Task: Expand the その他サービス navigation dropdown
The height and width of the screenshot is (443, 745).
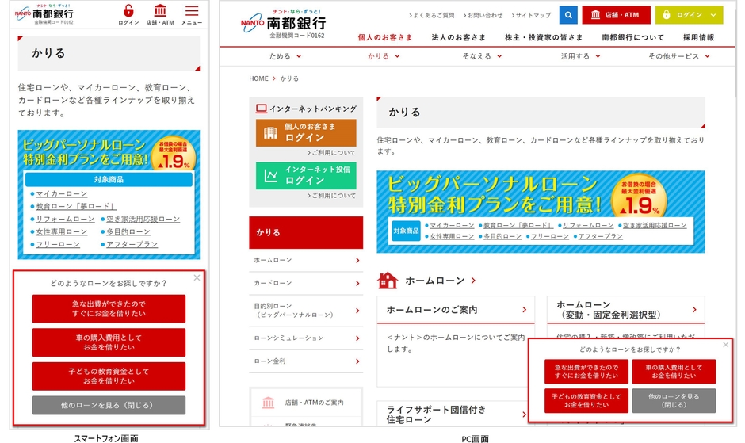Action: click(x=679, y=56)
